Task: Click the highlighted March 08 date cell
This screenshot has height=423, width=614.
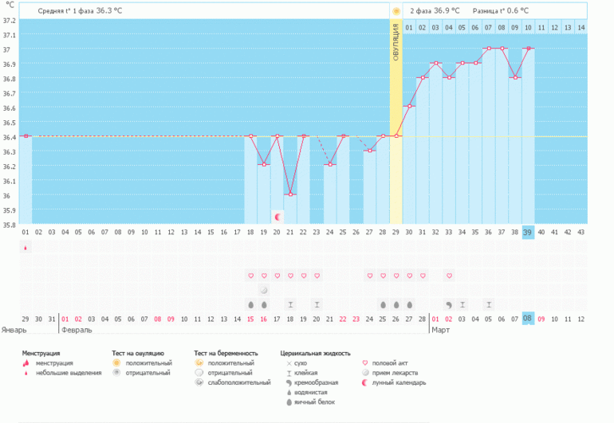Action: [x=528, y=319]
